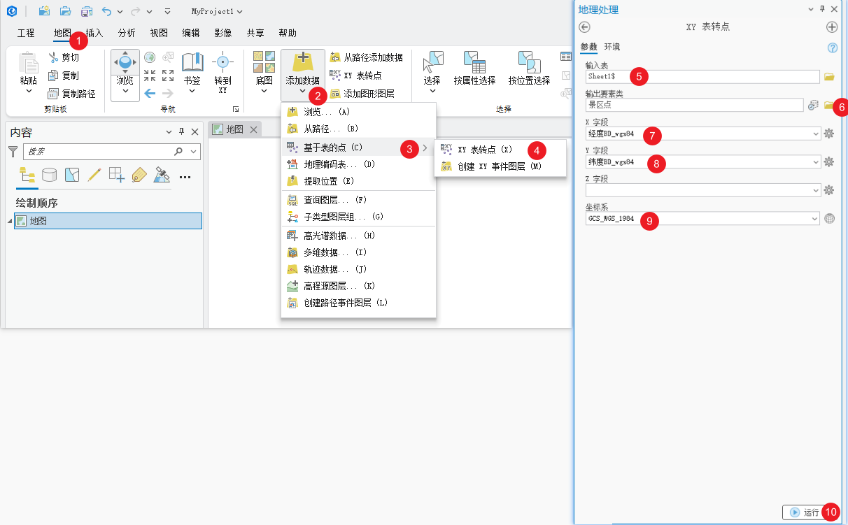Choose 高程源图层... (K) menu entry
Viewport: 848px width, 525px height.
pos(358,286)
